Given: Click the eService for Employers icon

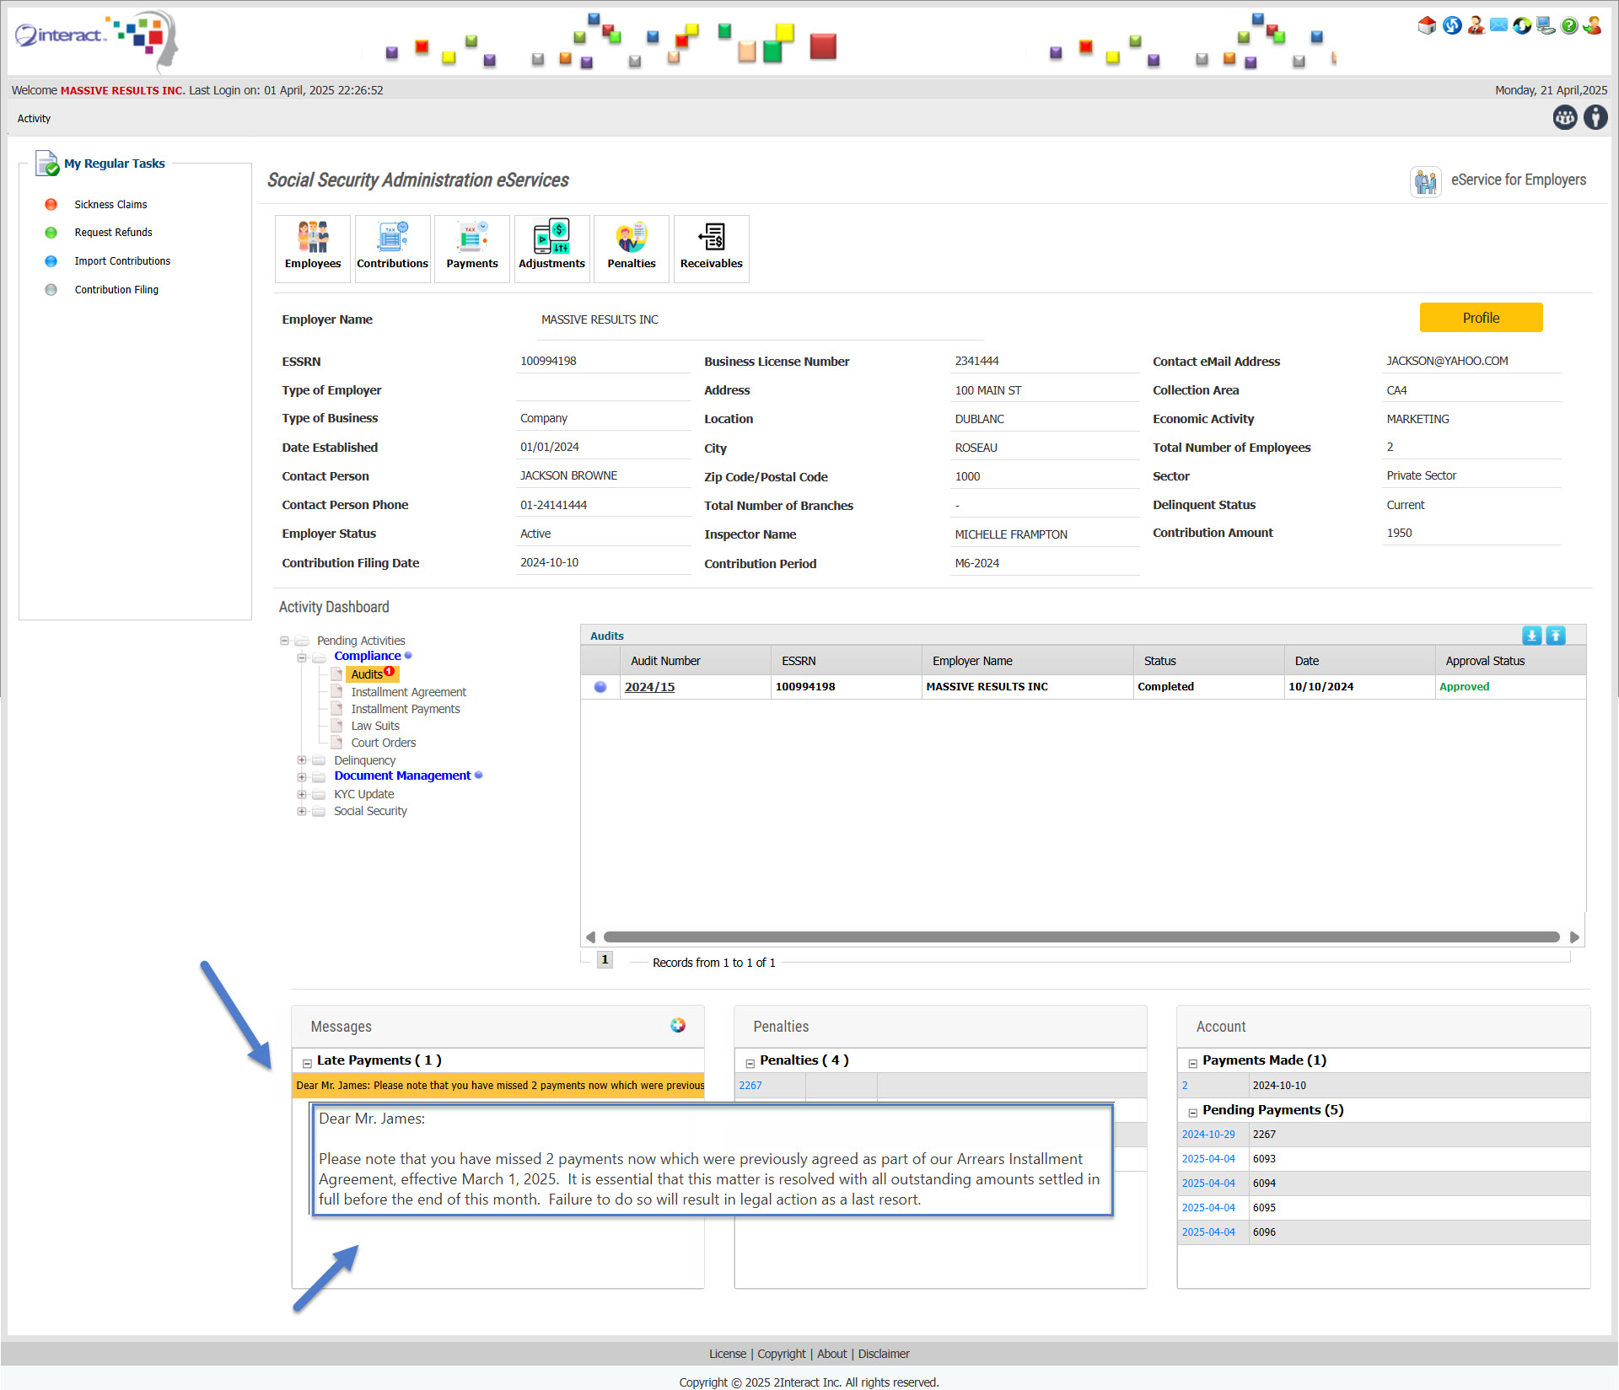Looking at the screenshot, I should [1426, 180].
